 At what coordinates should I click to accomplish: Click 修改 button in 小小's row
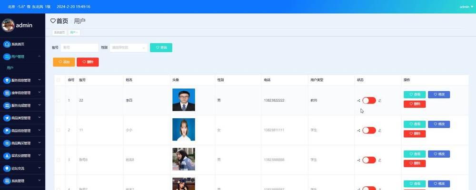439,124
